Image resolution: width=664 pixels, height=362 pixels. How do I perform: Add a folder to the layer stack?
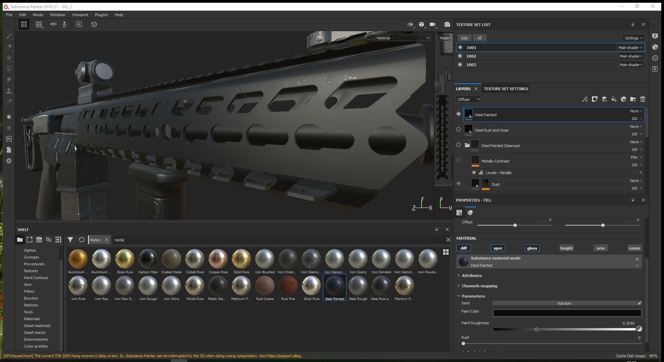633,99
